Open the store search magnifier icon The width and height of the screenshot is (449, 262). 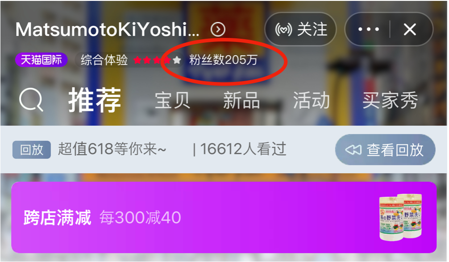tap(31, 99)
